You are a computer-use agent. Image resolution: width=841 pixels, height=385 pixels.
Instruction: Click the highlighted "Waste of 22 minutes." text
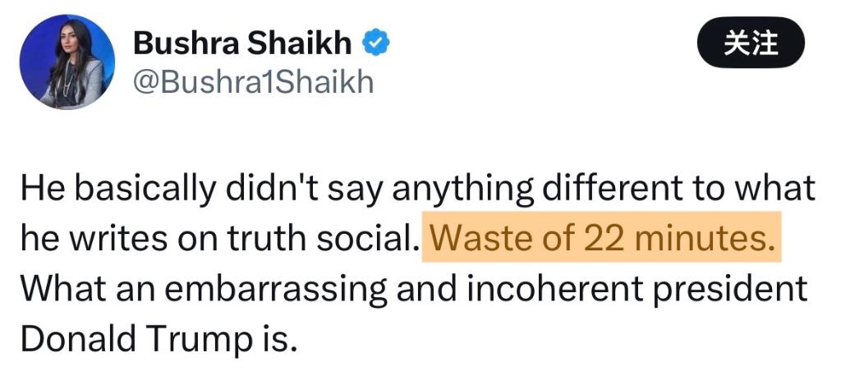[603, 238]
